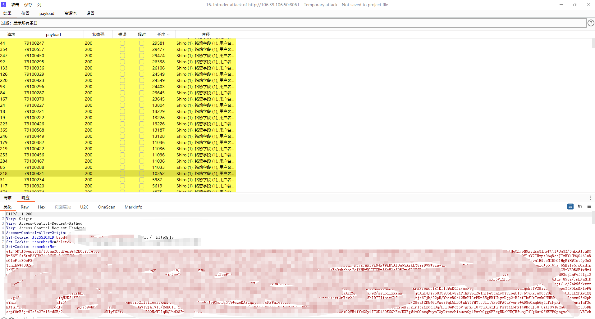Tick the 错误 checkbox for payload 79100423
The image size is (595, 319).
[122, 80]
